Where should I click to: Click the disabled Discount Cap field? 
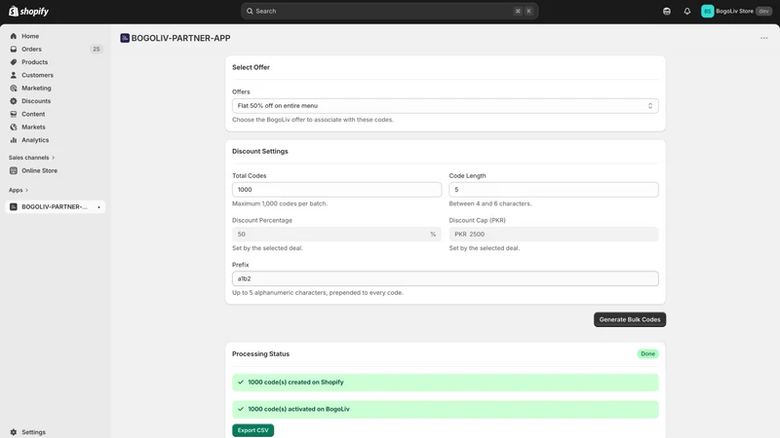point(554,234)
